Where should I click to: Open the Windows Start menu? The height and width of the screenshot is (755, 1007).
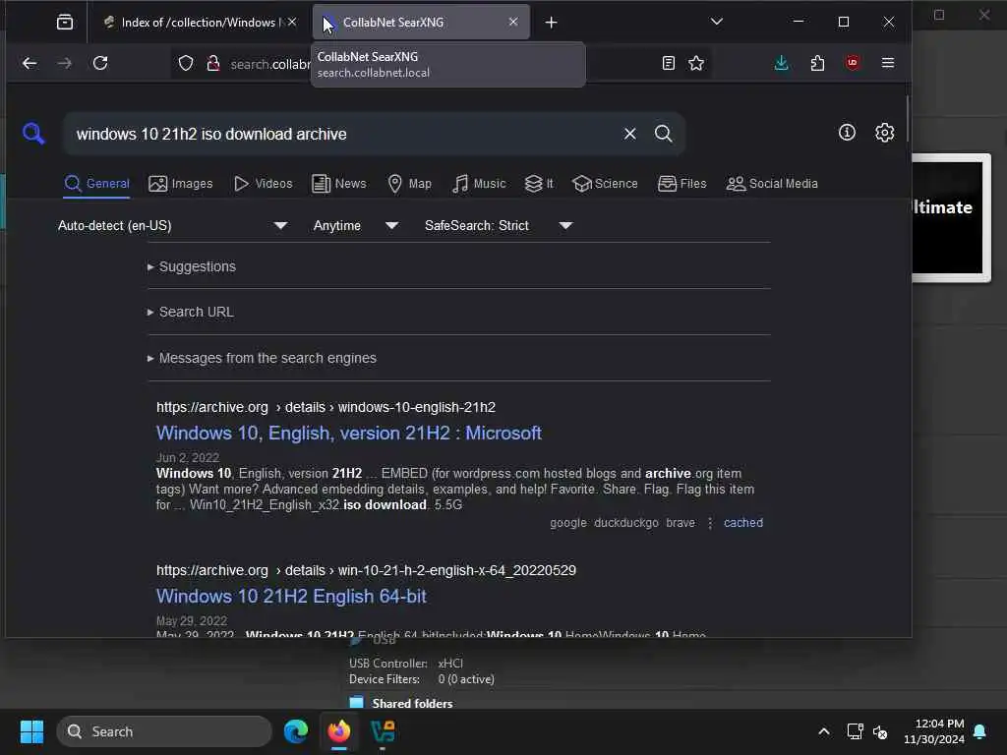coord(31,731)
